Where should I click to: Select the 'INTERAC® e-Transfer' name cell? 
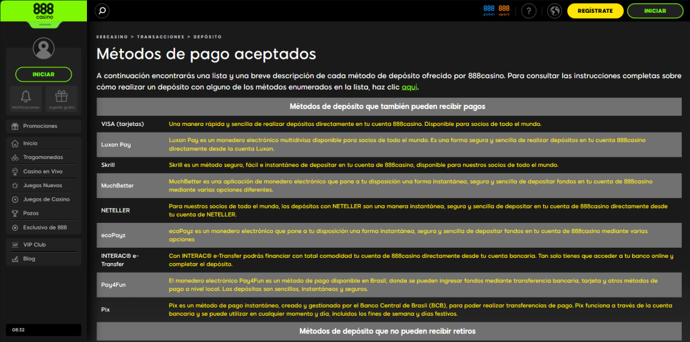131,260
